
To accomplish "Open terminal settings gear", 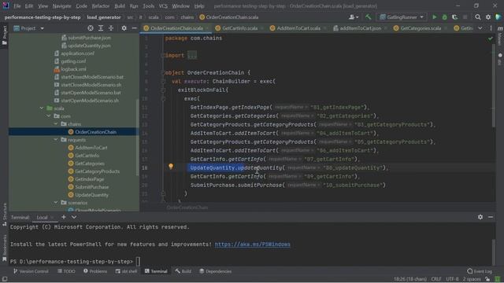I will [480, 217].
